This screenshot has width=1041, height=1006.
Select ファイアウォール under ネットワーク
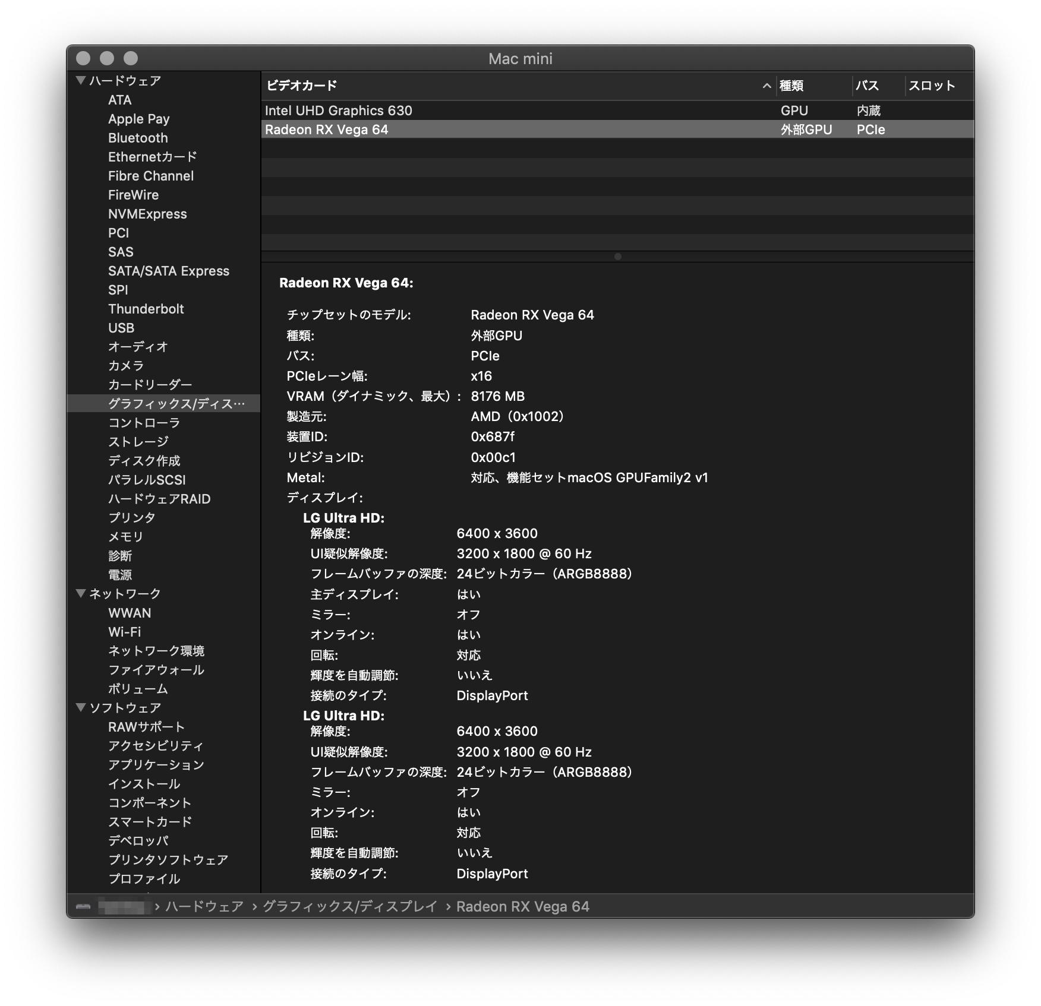(x=155, y=670)
